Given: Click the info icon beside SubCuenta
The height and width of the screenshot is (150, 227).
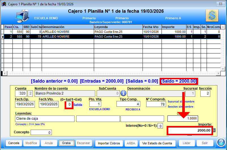Looking at the screenshot, I should pos(123,93).
